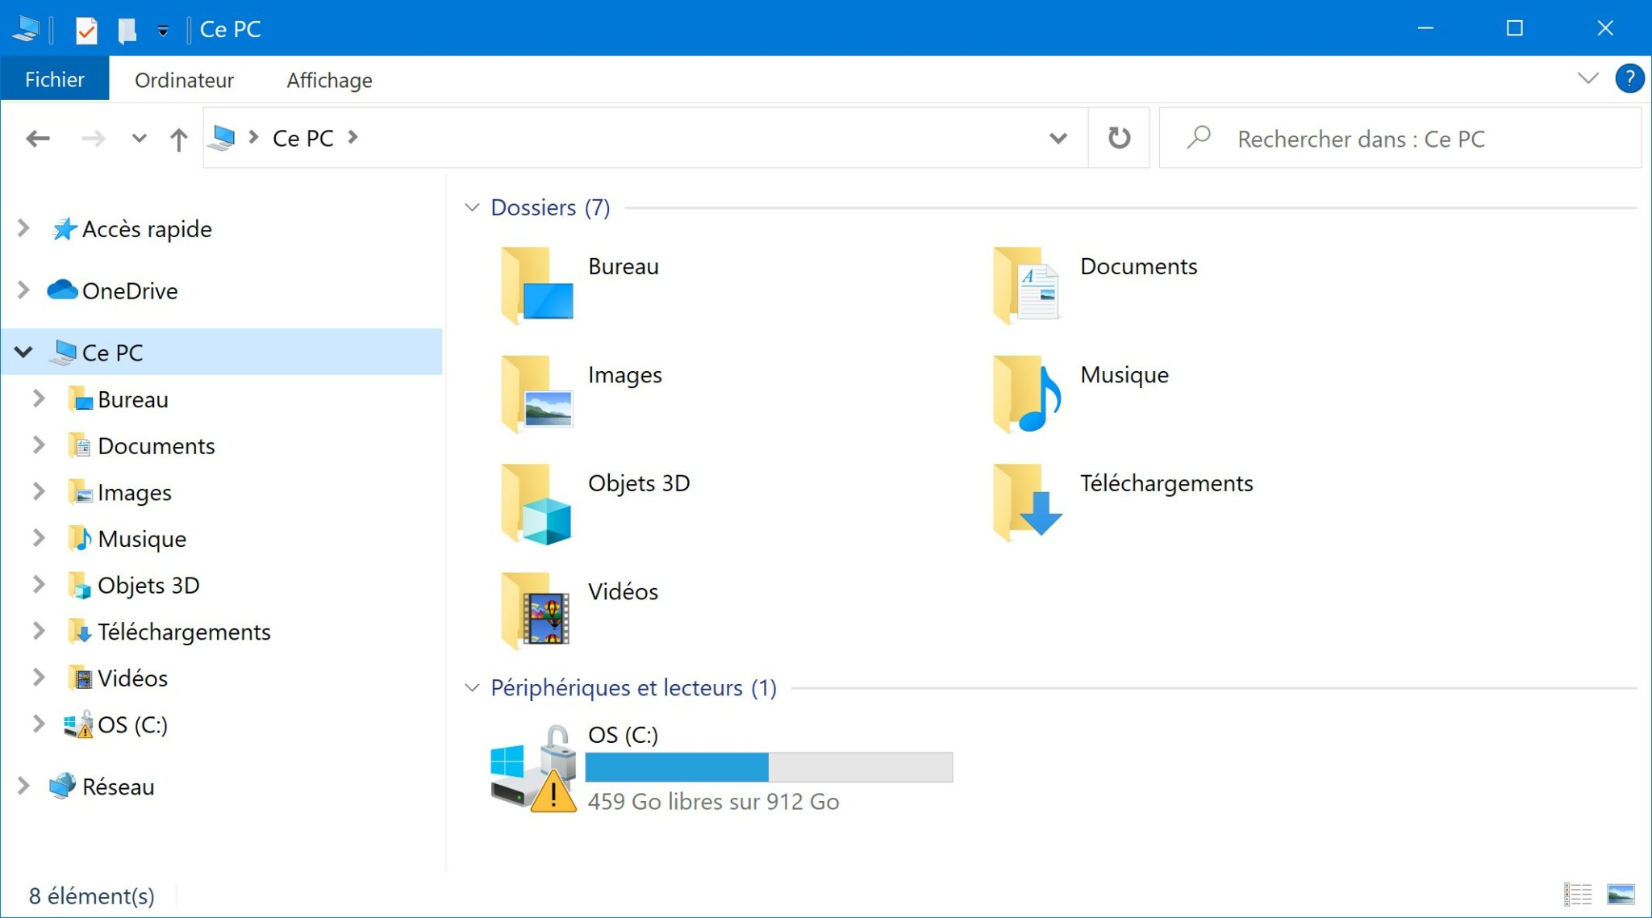This screenshot has height=918, width=1652.
Task: Collapse the Dossiers section
Action: 472,207
